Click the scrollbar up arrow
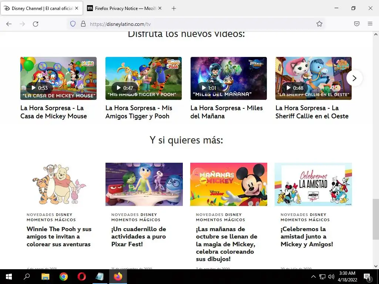379x284 pixels. click(376, 34)
